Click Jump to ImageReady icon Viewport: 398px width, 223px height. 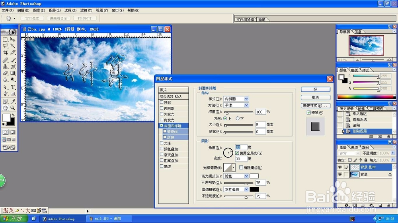[9, 147]
